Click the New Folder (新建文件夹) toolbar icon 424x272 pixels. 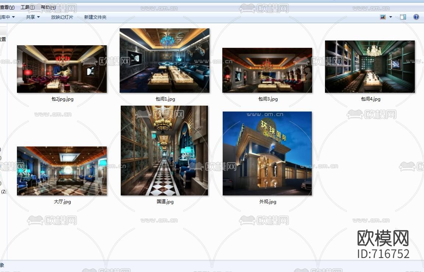(x=95, y=17)
